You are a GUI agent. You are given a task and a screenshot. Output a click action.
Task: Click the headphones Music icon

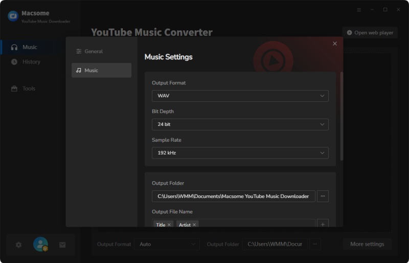click(14, 47)
